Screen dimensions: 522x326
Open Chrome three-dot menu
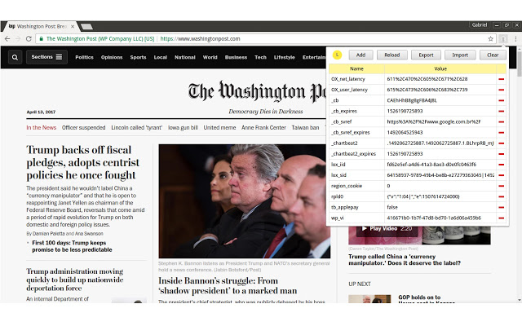515,39
